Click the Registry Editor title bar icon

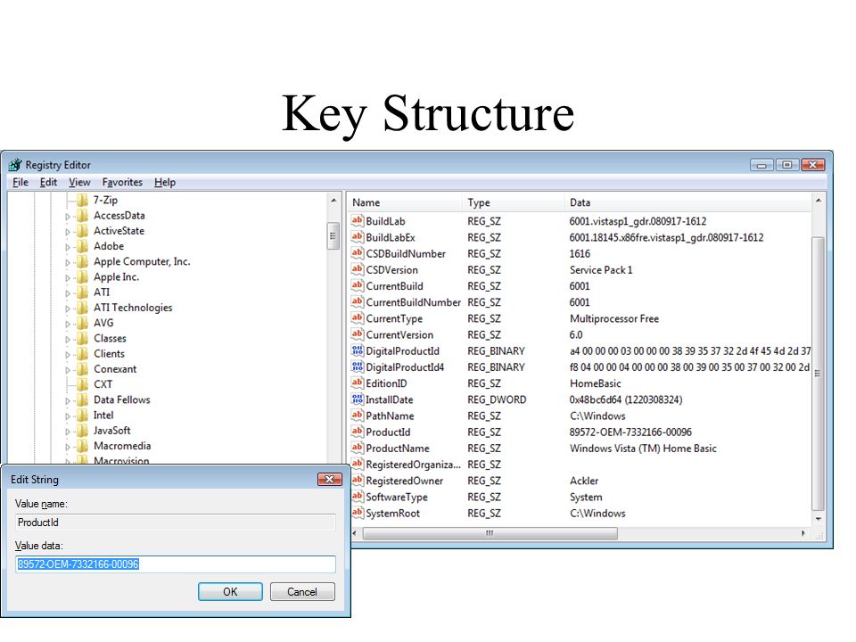click(15, 164)
